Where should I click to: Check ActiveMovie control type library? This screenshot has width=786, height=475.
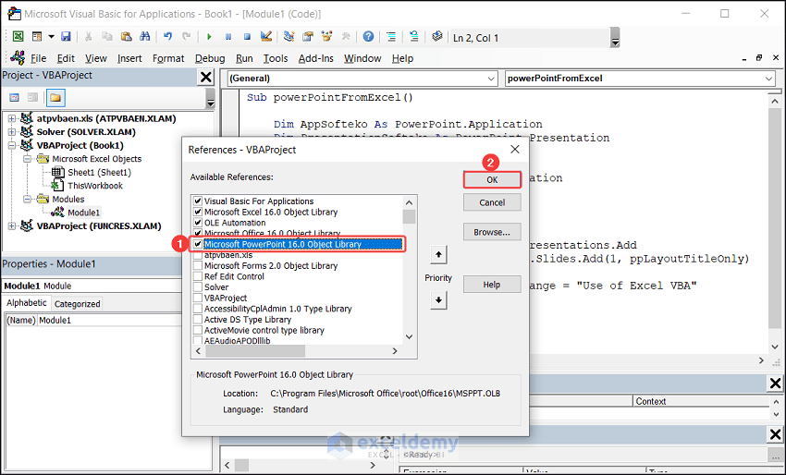[198, 330]
